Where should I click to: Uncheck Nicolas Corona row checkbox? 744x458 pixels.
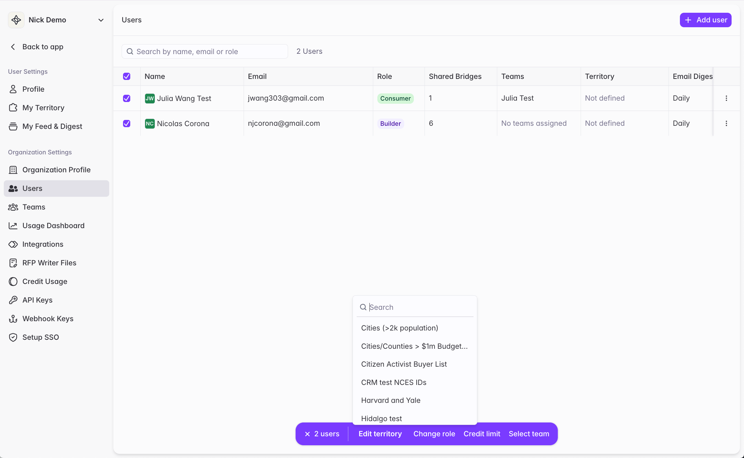point(127,123)
